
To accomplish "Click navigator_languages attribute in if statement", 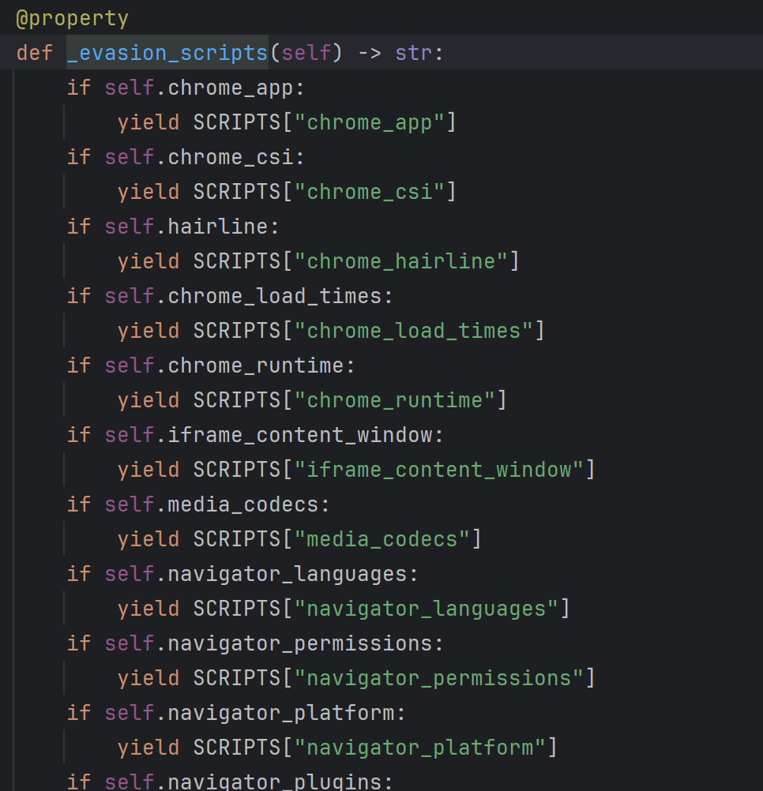I will pyautogui.click(x=288, y=574).
